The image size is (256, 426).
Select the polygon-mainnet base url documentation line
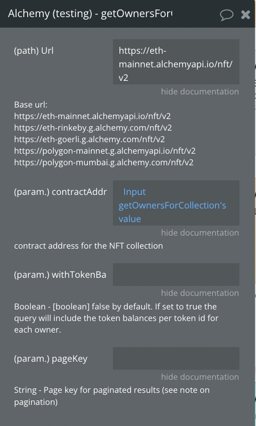pyautogui.click(x=105, y=151)
